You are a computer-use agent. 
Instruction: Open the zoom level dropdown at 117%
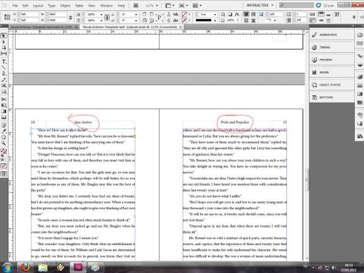[157, 5]
